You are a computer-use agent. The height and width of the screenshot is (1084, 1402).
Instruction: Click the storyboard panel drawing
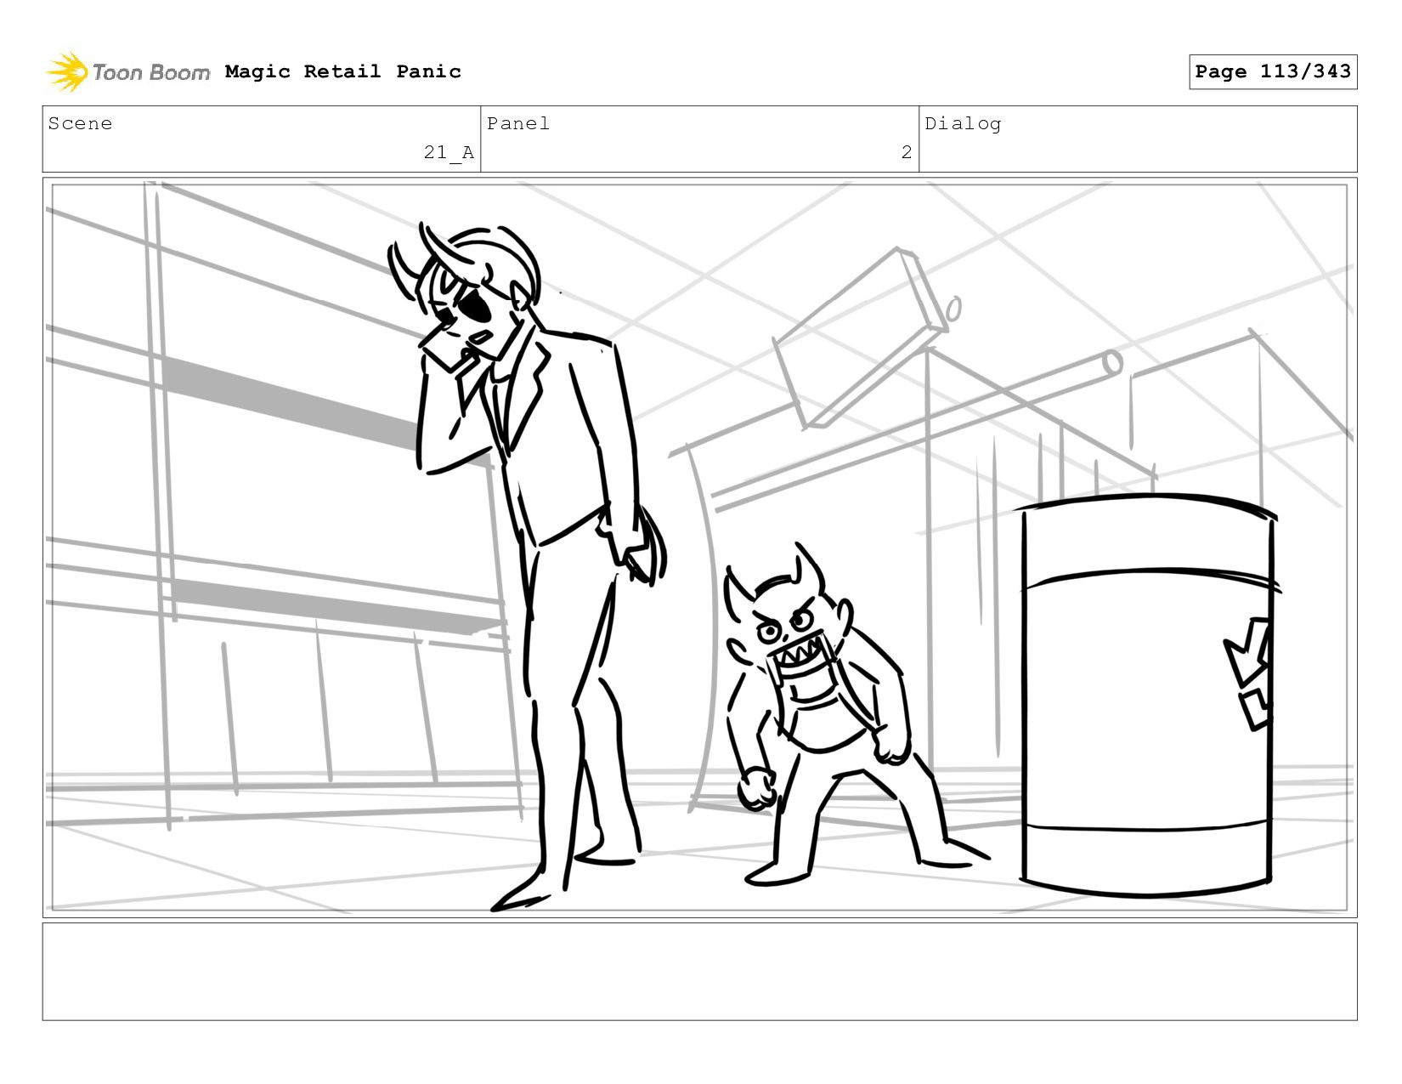point(699,548)
